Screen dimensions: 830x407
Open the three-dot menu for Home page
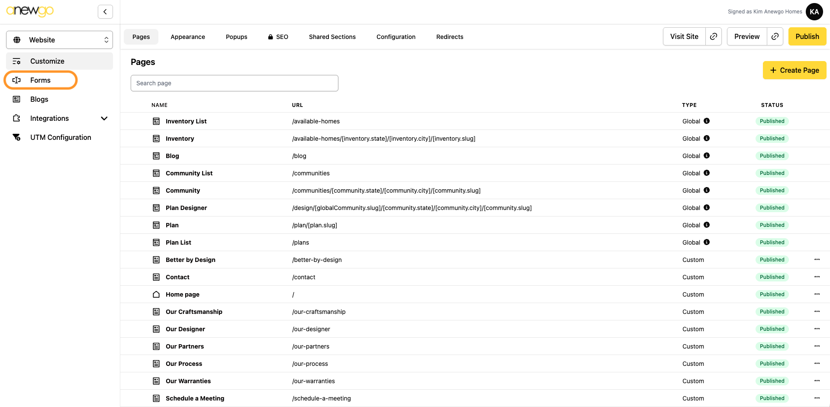817,294
